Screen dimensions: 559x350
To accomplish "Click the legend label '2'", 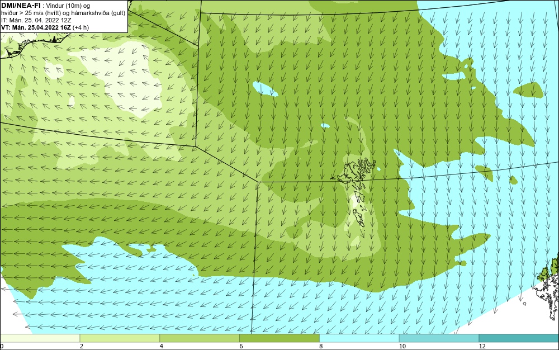I will pos(82,346).
